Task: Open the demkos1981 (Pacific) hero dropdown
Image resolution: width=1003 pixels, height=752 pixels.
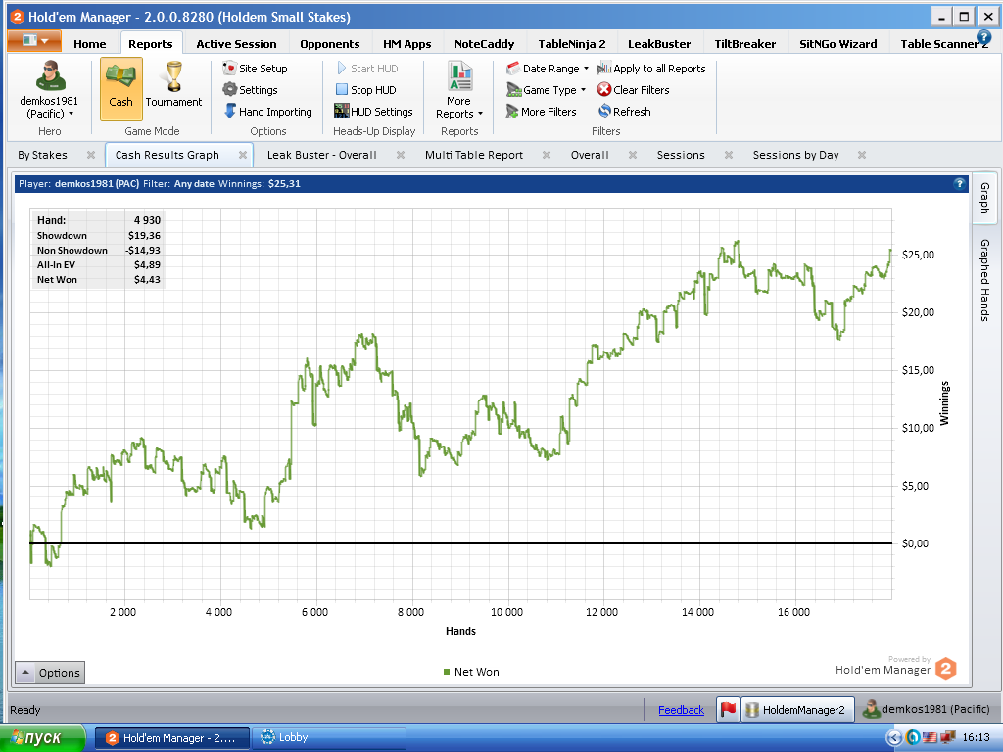Action: [x=49, y=108]
